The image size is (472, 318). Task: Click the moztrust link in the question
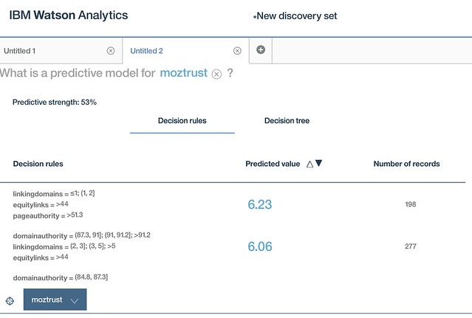tap(184, 73)
